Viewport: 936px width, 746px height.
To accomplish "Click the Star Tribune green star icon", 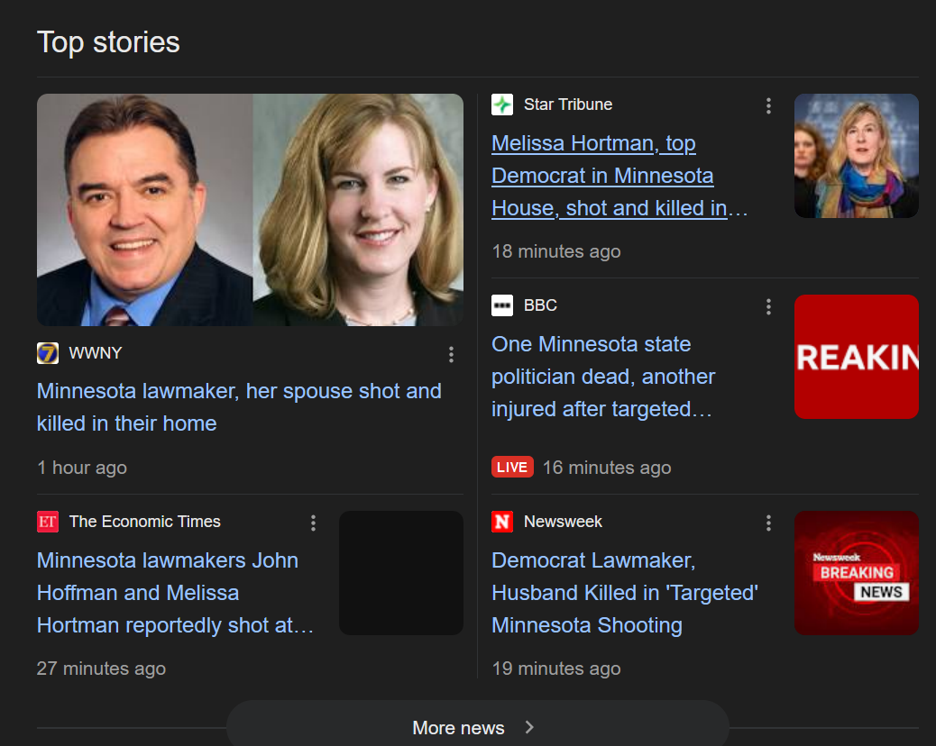I will click(502, 105).
